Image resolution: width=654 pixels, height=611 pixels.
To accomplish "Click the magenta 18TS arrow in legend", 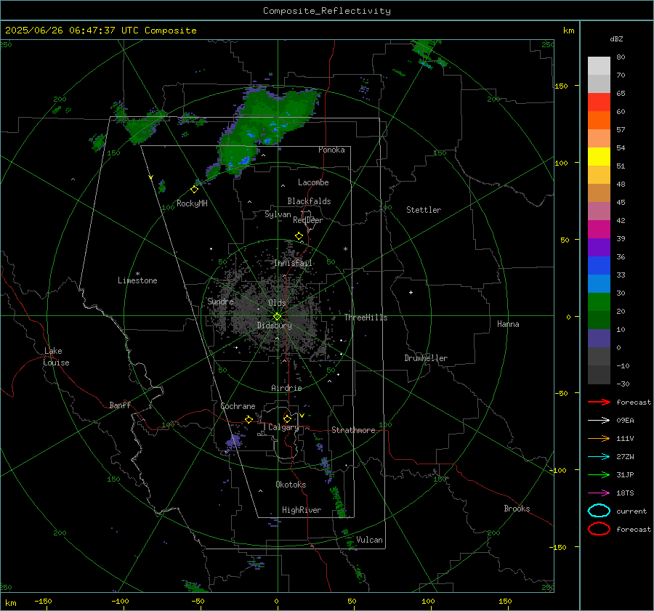I will pos(599,493).
